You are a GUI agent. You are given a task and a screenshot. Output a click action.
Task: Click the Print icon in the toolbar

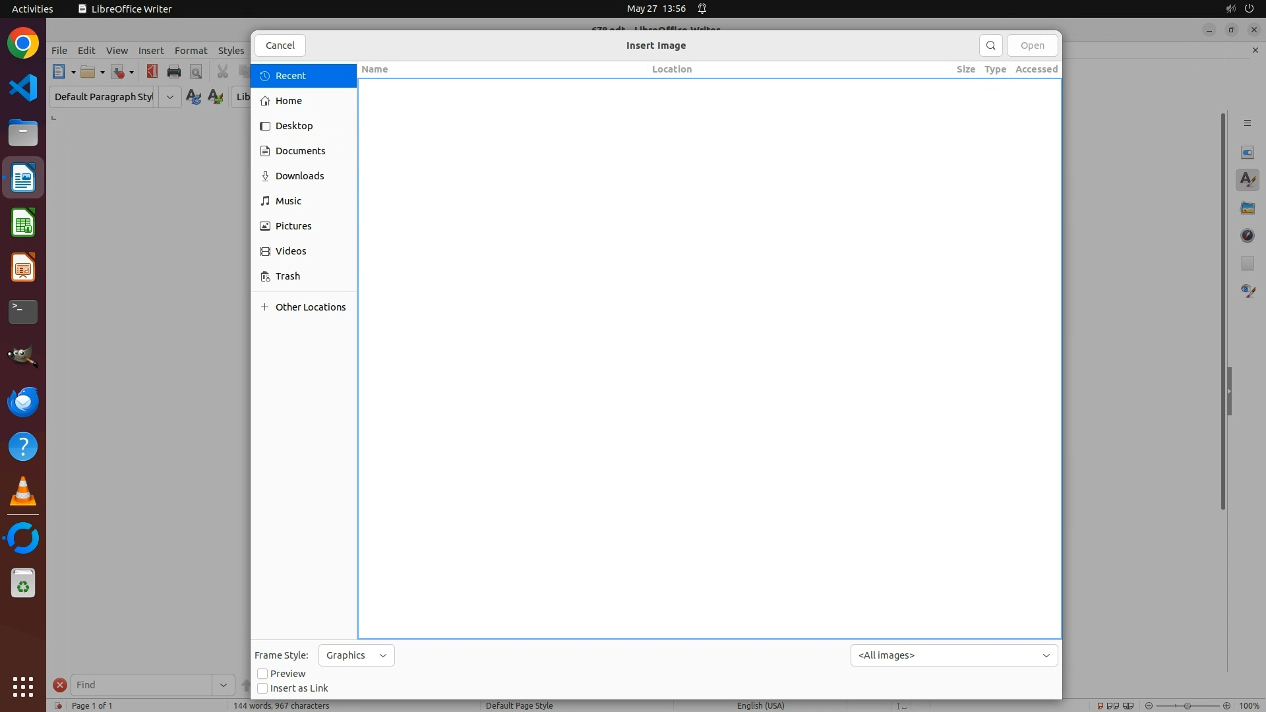coord(174,72)
